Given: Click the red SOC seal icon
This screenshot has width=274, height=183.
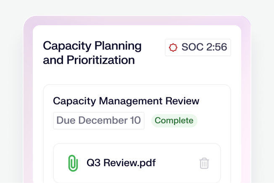Looking at the screenshot, I should [173, 47].
